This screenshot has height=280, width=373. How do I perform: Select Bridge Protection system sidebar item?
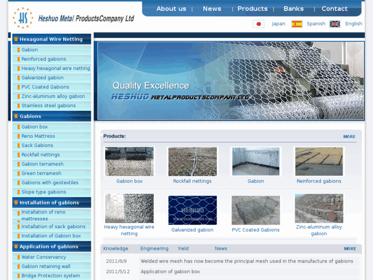(51, 275)
